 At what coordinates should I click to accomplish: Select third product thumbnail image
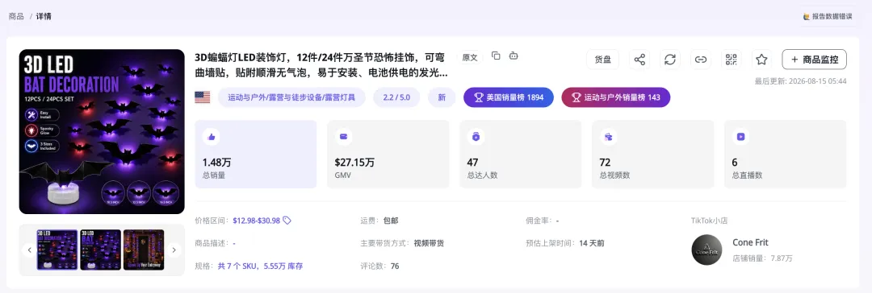144,250
